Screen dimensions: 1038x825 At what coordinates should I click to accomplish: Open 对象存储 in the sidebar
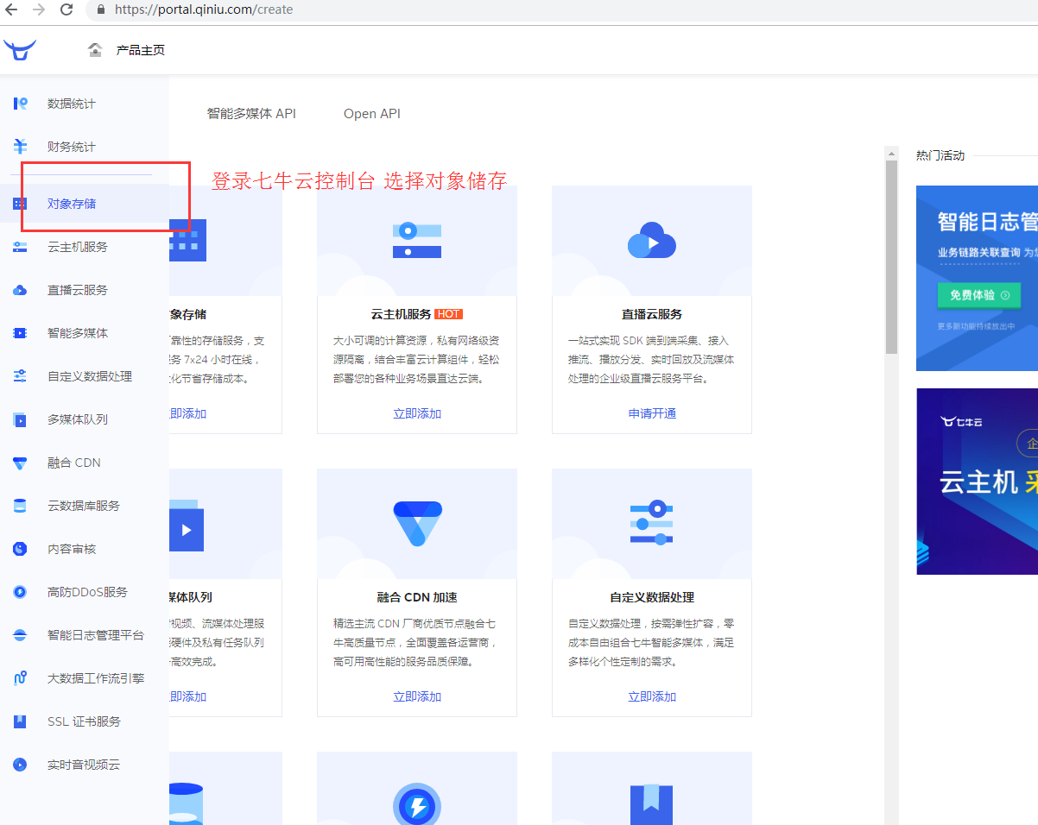[72, 204]
